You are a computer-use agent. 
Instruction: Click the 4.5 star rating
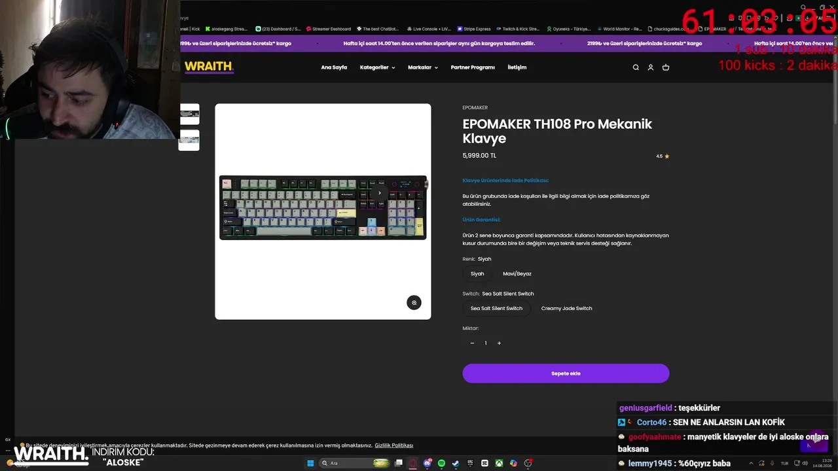663,156
